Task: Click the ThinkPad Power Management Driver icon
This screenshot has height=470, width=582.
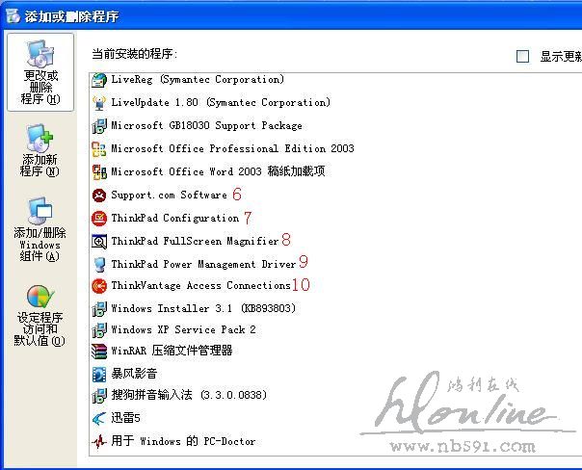Action: point(99,265)
